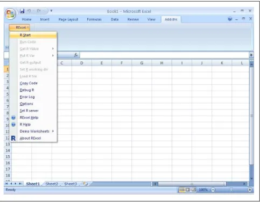Click the Insert Worksheet tab icon
Viewport: 260px width, 202px height.
(x=86, y=184)
